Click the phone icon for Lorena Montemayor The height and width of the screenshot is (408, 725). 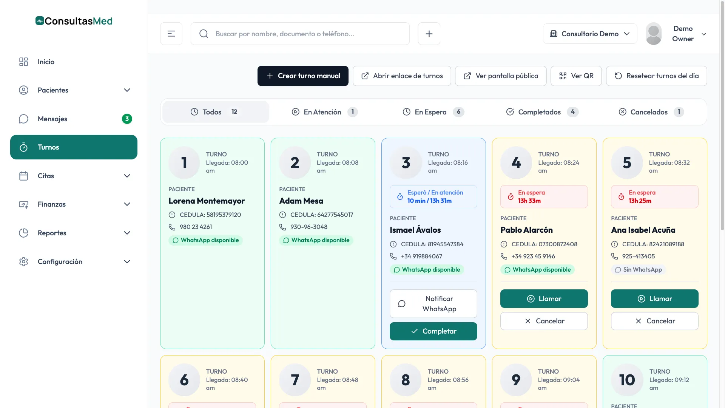pos(172,227)
